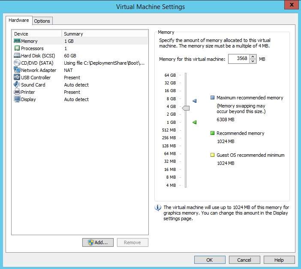Click the Hard Disk (SCSI) icon
This screenshot has height=269, width=301.
(x=17, y=56)
